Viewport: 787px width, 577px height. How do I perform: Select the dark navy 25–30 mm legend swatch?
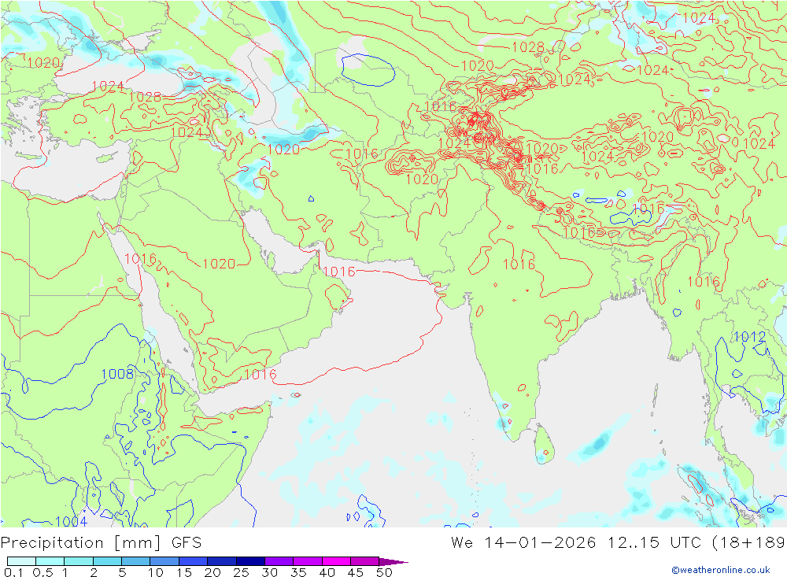point(250,561)
